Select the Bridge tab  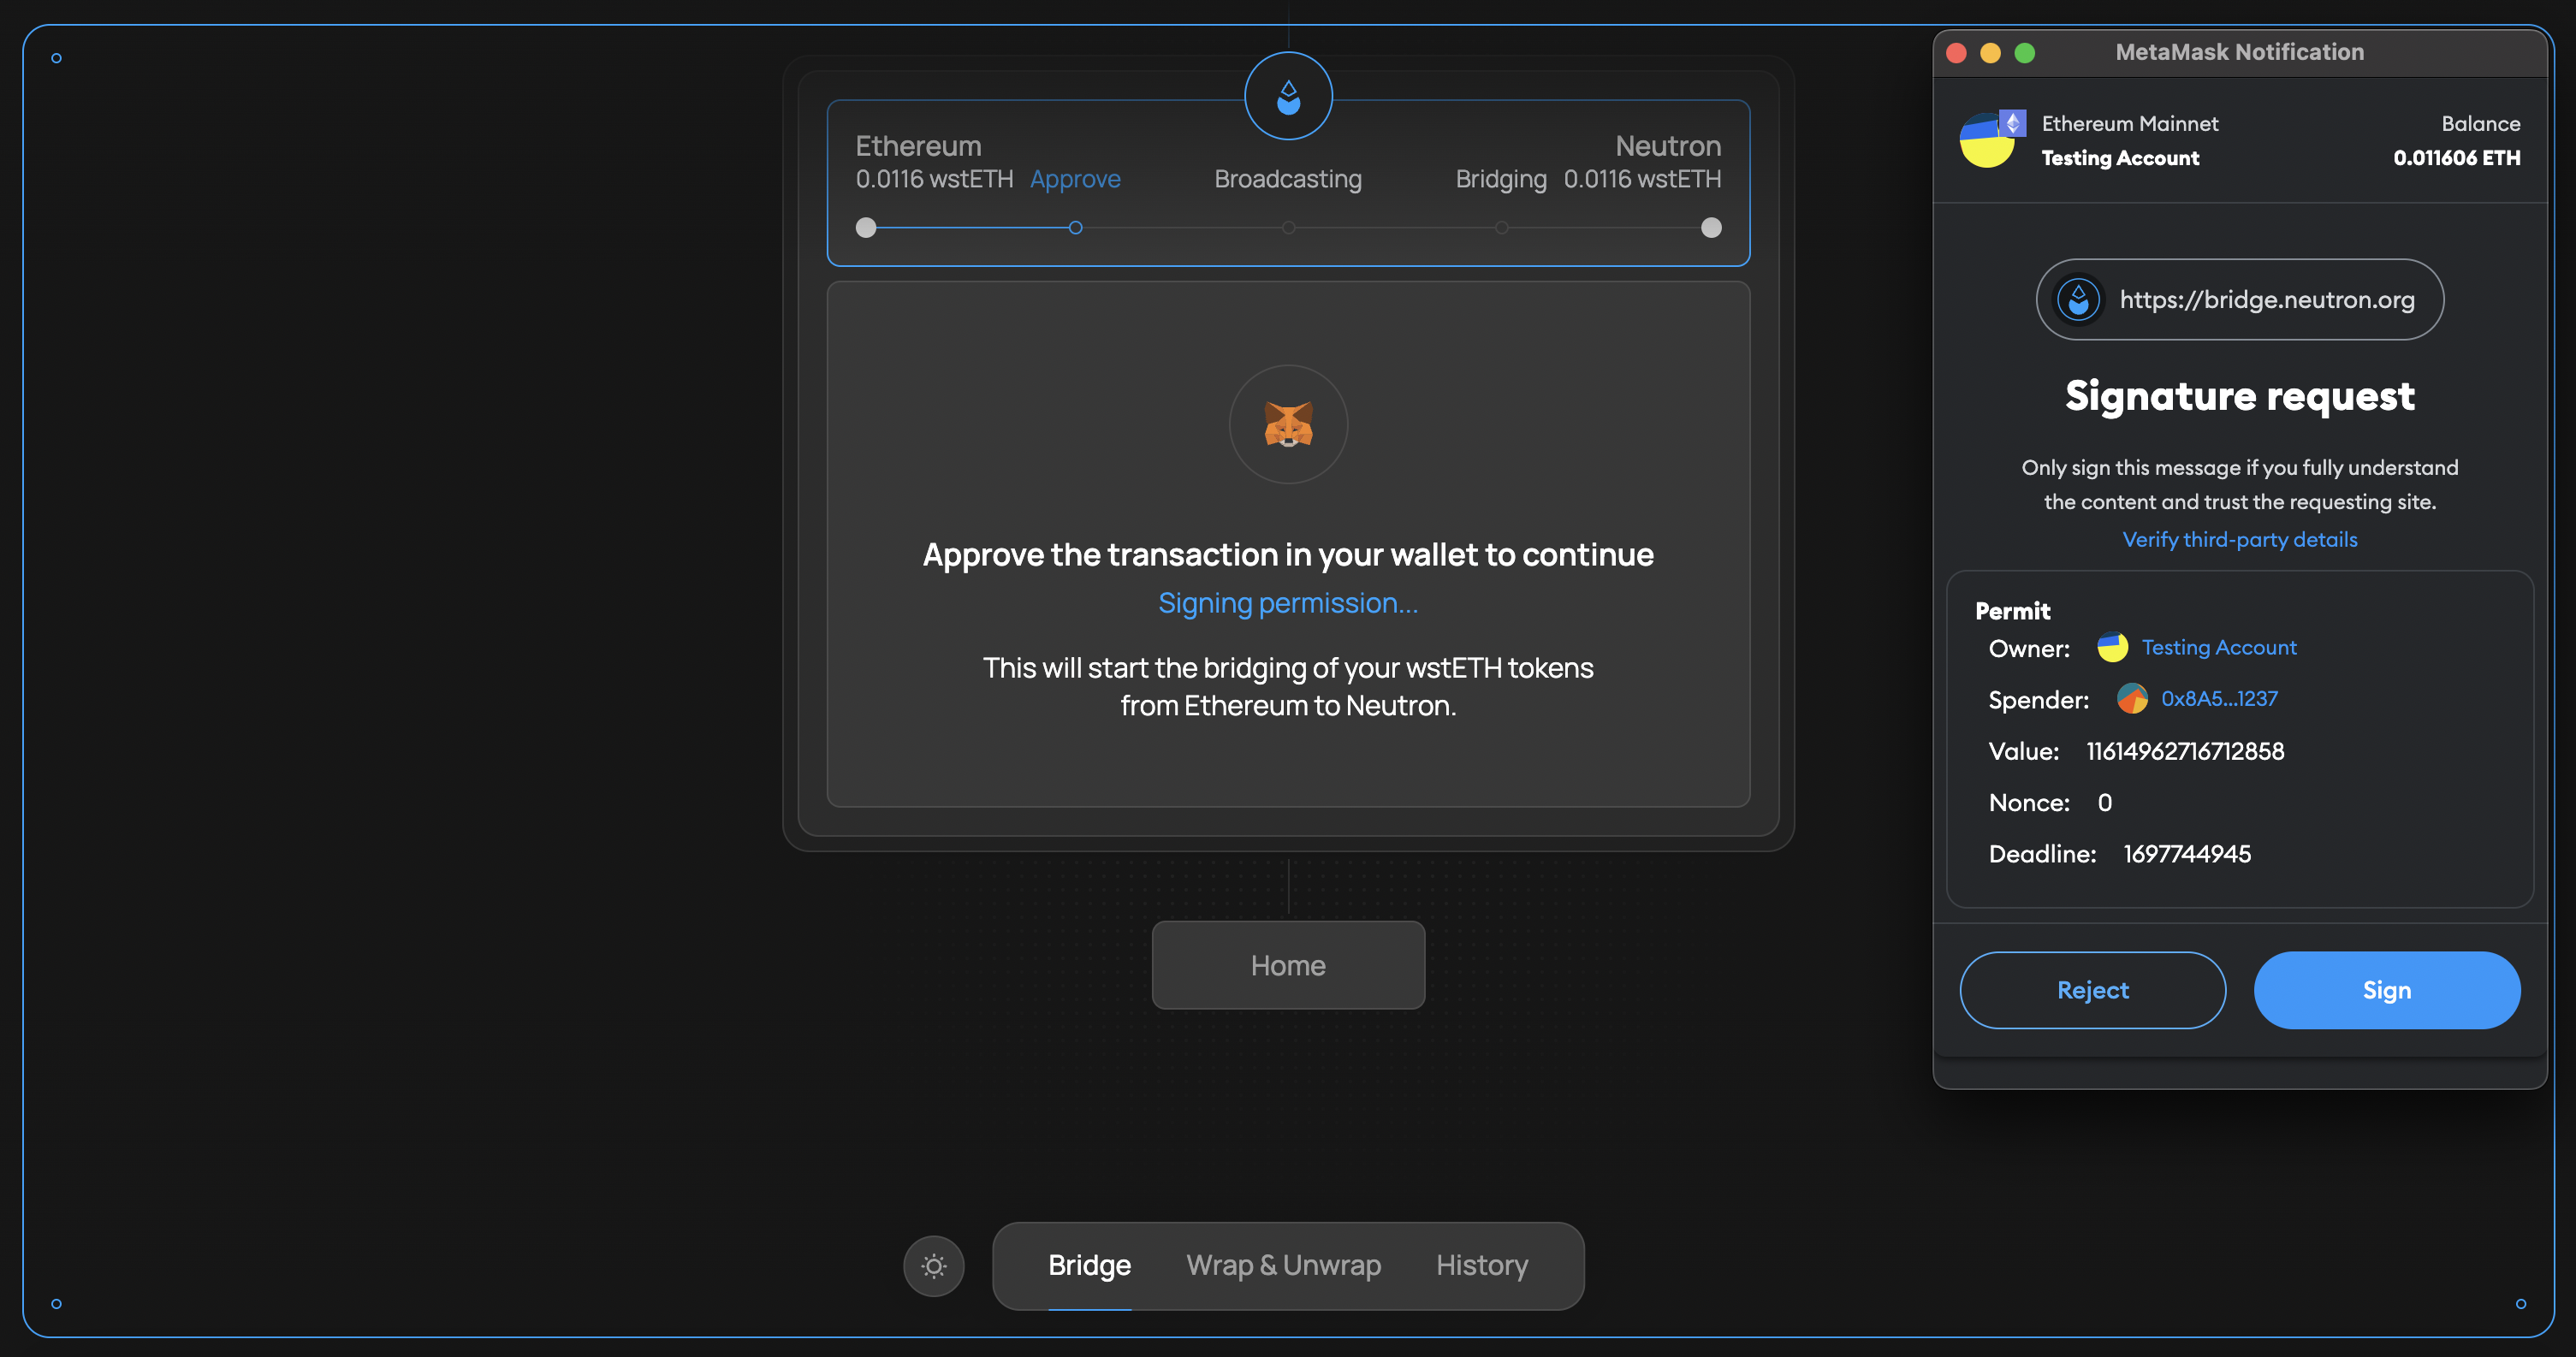tap(1089, 1266)
